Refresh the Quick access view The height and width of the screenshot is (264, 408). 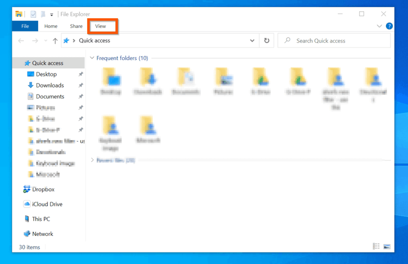[x=267, y=41]
